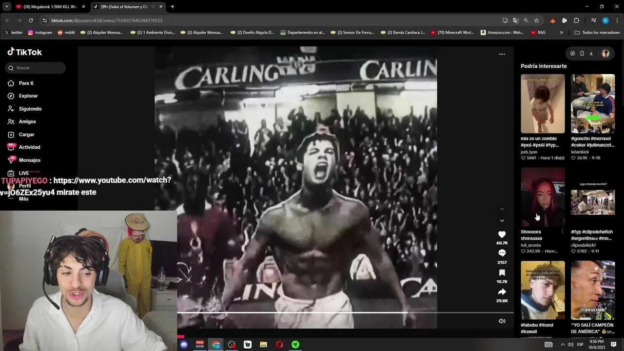Viewport: 624px width, 351px height.
Task: Open Chrome three-dot menu
Action: pyautogui.click(x=617, y=20)
